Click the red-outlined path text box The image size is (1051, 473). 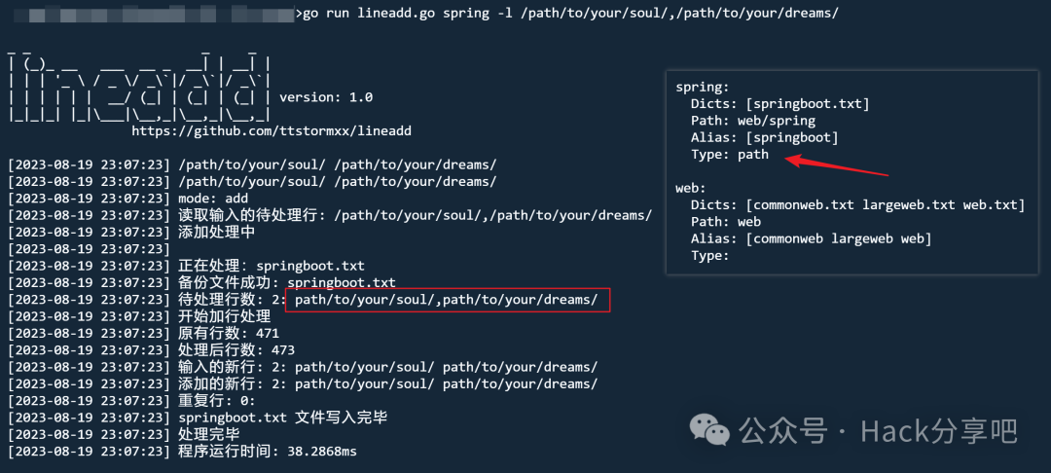click(x=448, y=300)
